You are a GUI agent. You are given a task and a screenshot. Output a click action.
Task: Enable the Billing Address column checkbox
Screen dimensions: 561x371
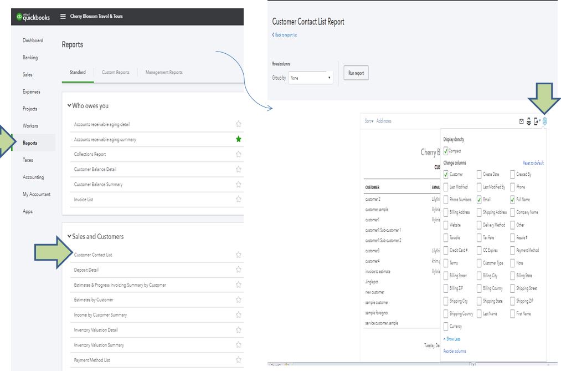coord(445,212)
